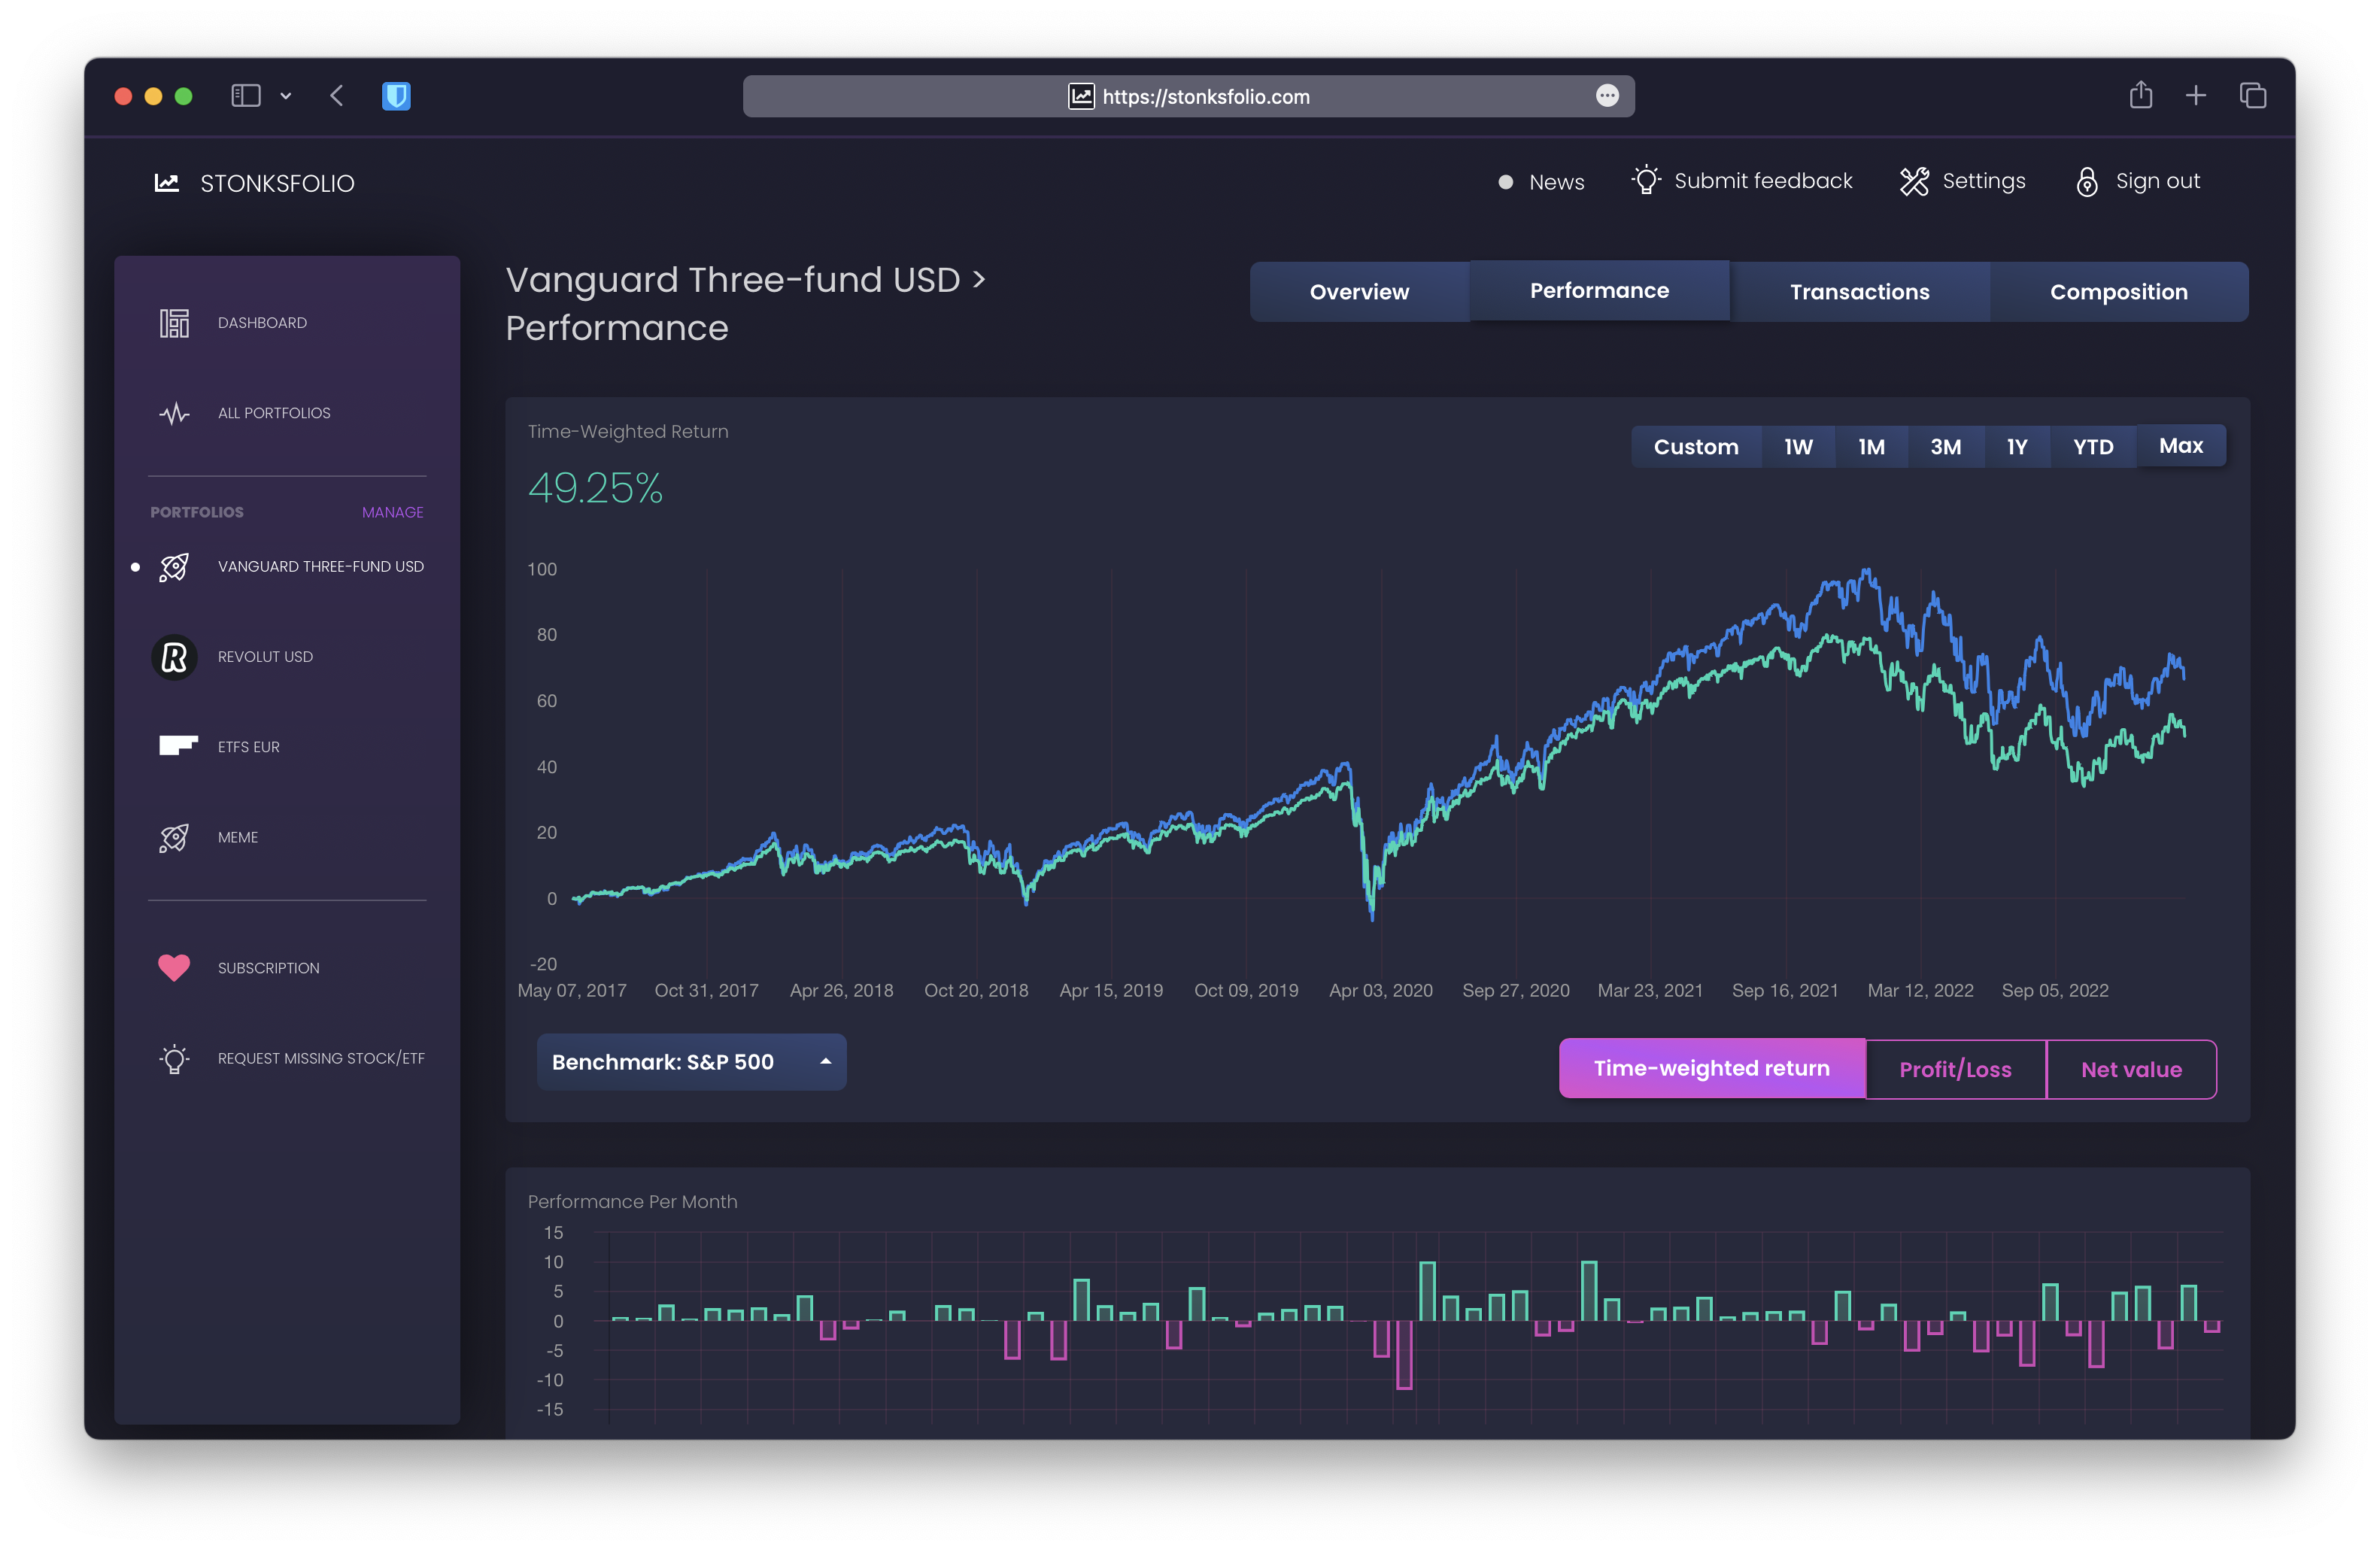The width and height of the screenshot is (2380, 1551).
Task: Click the All Portfolios pulse icon
Action: [174, 413]
